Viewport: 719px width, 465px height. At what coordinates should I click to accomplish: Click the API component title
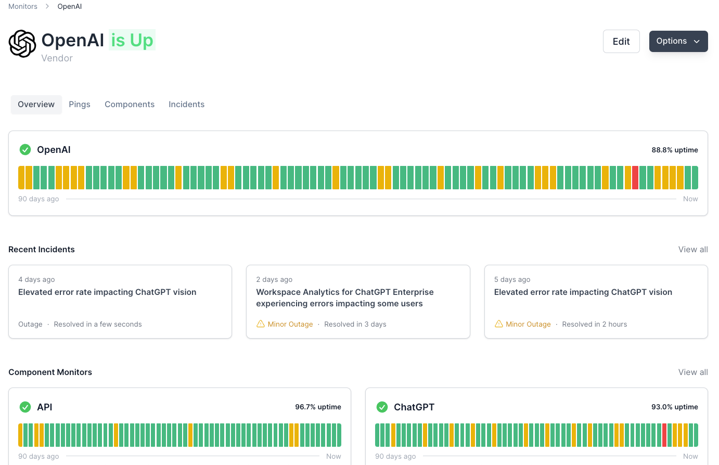tap(45, 407)
